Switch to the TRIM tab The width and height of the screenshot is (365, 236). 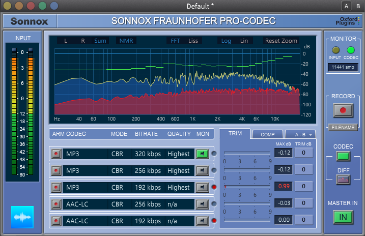[235, 133]
